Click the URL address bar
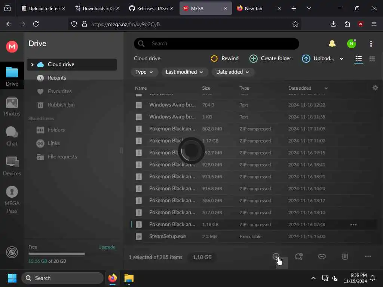Screen dimensions: 383x287 coord(184,24)
